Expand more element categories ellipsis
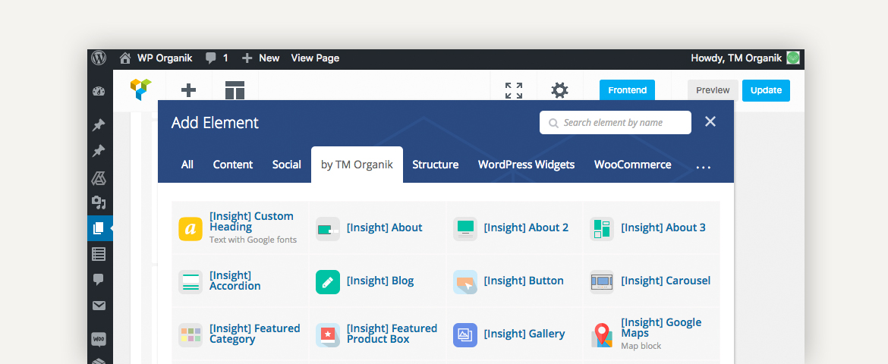 pos(703,166)
